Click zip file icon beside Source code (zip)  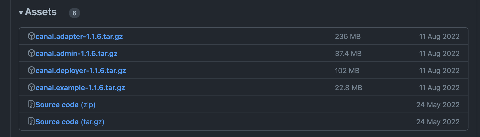pyautogui.click(x=31, y=104)
